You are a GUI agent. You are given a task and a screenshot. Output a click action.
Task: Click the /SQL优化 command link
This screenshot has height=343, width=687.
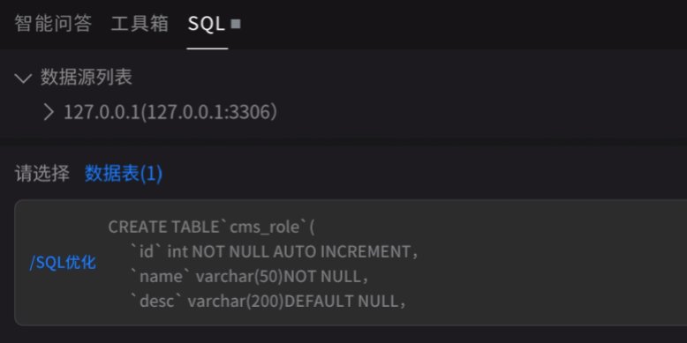(63, 263)
